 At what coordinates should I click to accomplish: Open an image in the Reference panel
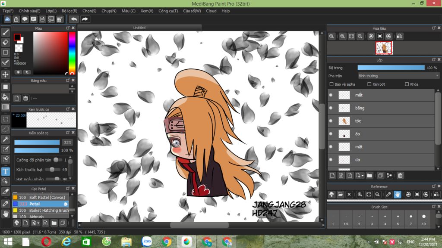(340, 195)
